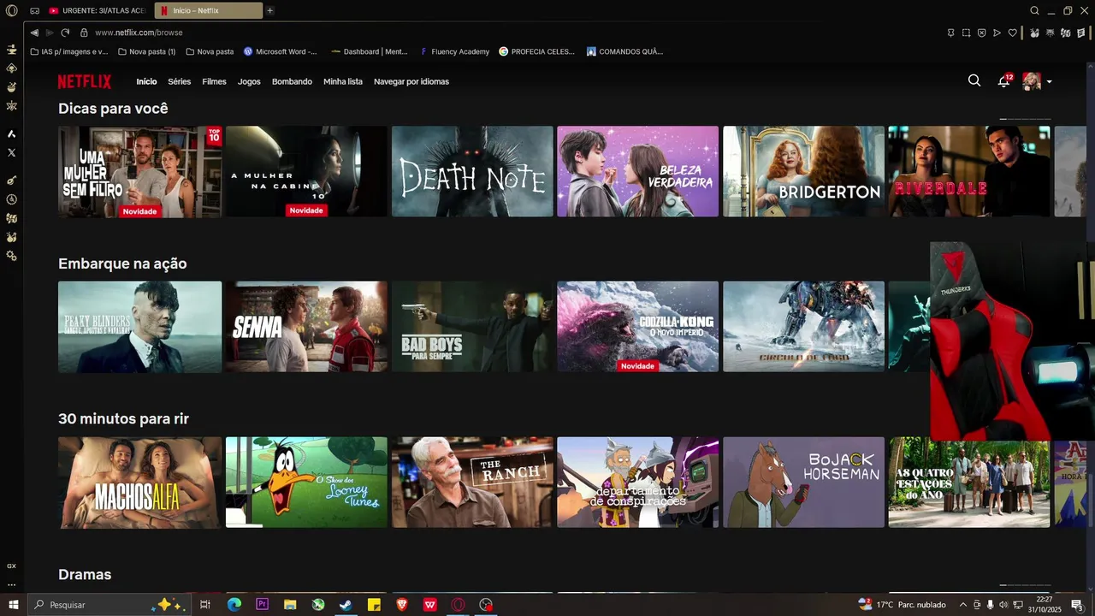Open Netflix notifications bell
Viewport: 1095px width, 616px height.
(x=1003, y=81)
